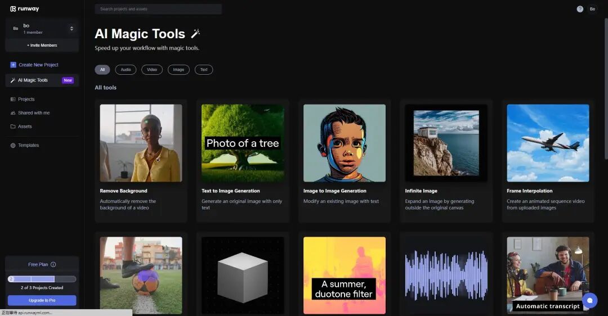Open the help question mark icon

coord(580,9)
